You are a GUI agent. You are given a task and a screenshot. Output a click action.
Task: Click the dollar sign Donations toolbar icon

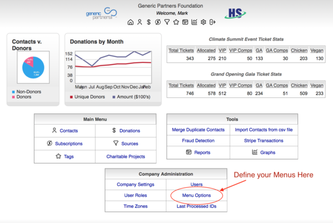point(149,22)
